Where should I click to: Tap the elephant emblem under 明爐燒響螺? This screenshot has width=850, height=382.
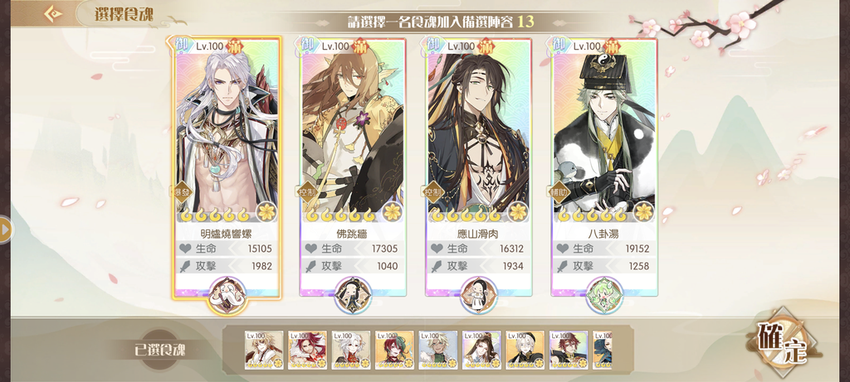pyautogui.click(x=227, y=296)
